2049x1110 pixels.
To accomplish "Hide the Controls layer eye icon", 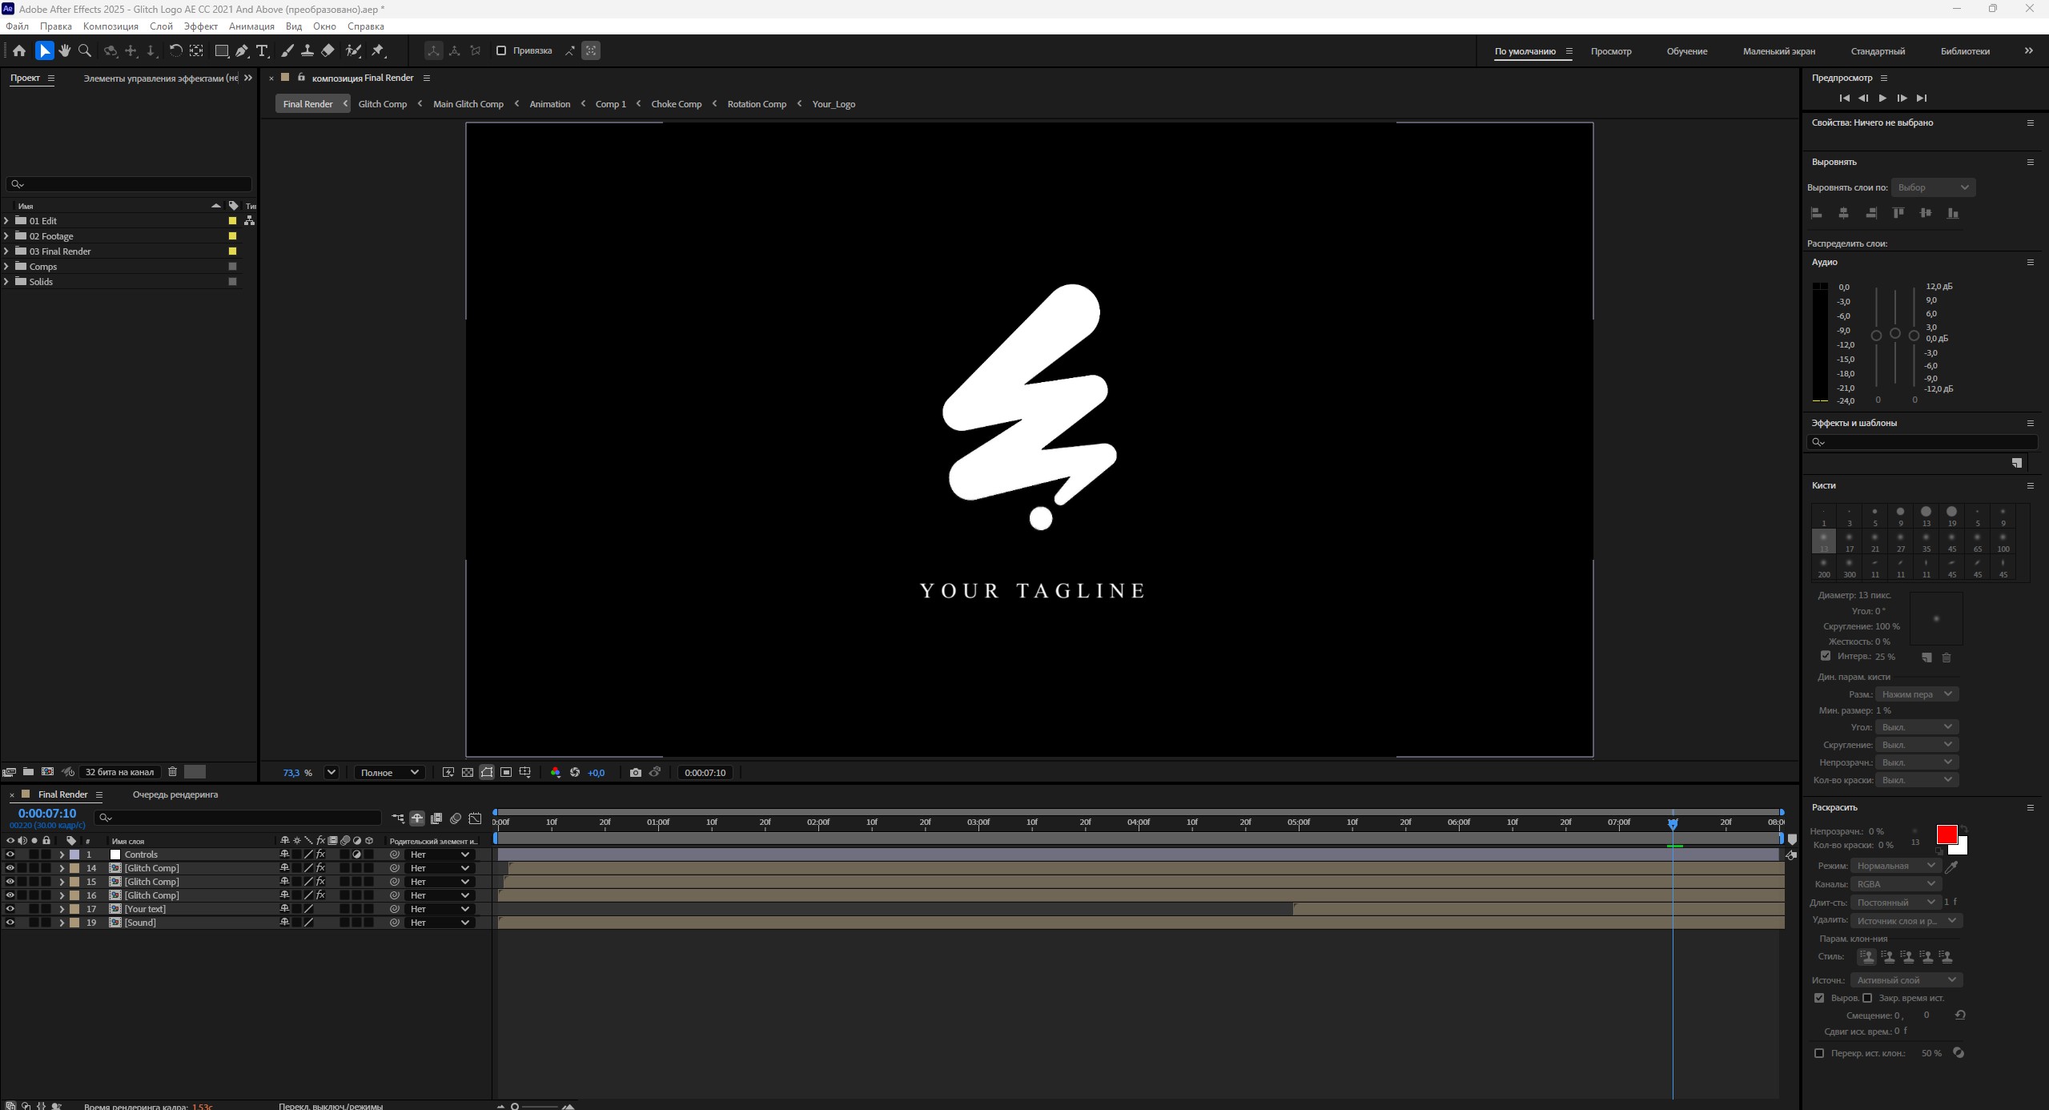I will pos(10,855).
